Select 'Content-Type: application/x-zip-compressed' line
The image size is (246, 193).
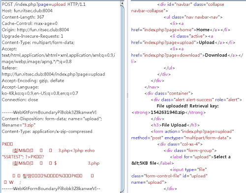pos(47,132)
